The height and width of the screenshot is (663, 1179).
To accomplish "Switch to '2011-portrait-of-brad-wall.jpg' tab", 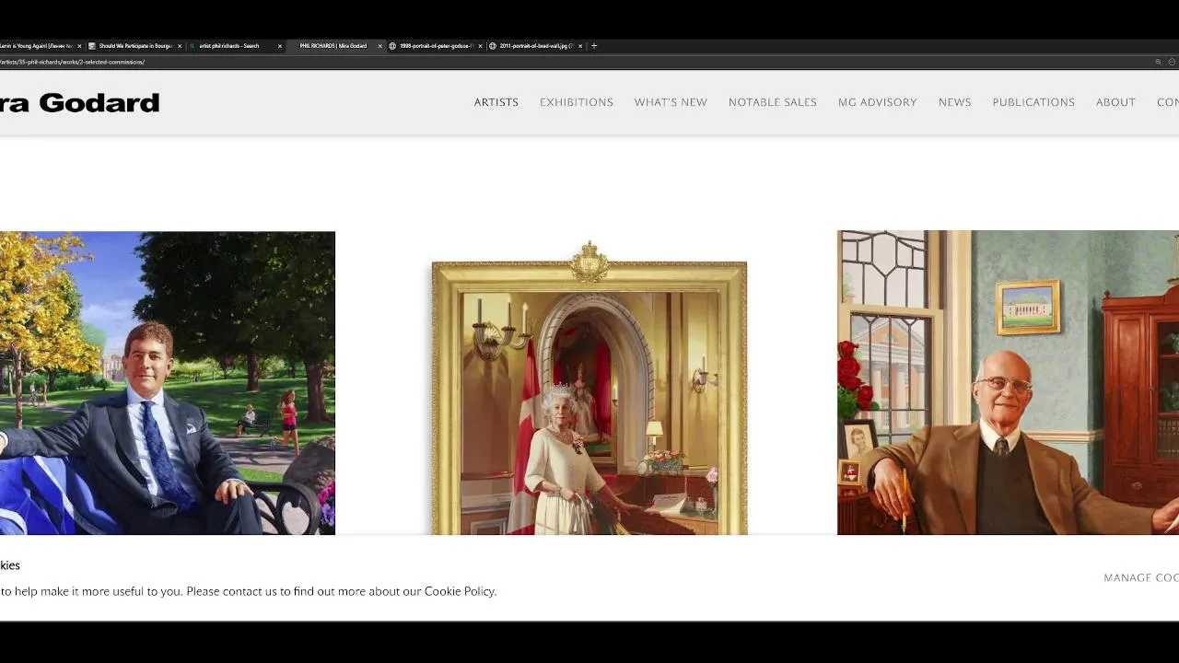I will [x=536, y=46].
